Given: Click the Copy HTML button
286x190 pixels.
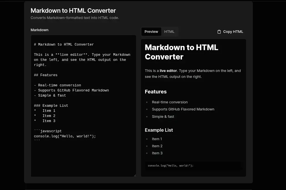Looking at the screenshot, I should tap(230, 32).
